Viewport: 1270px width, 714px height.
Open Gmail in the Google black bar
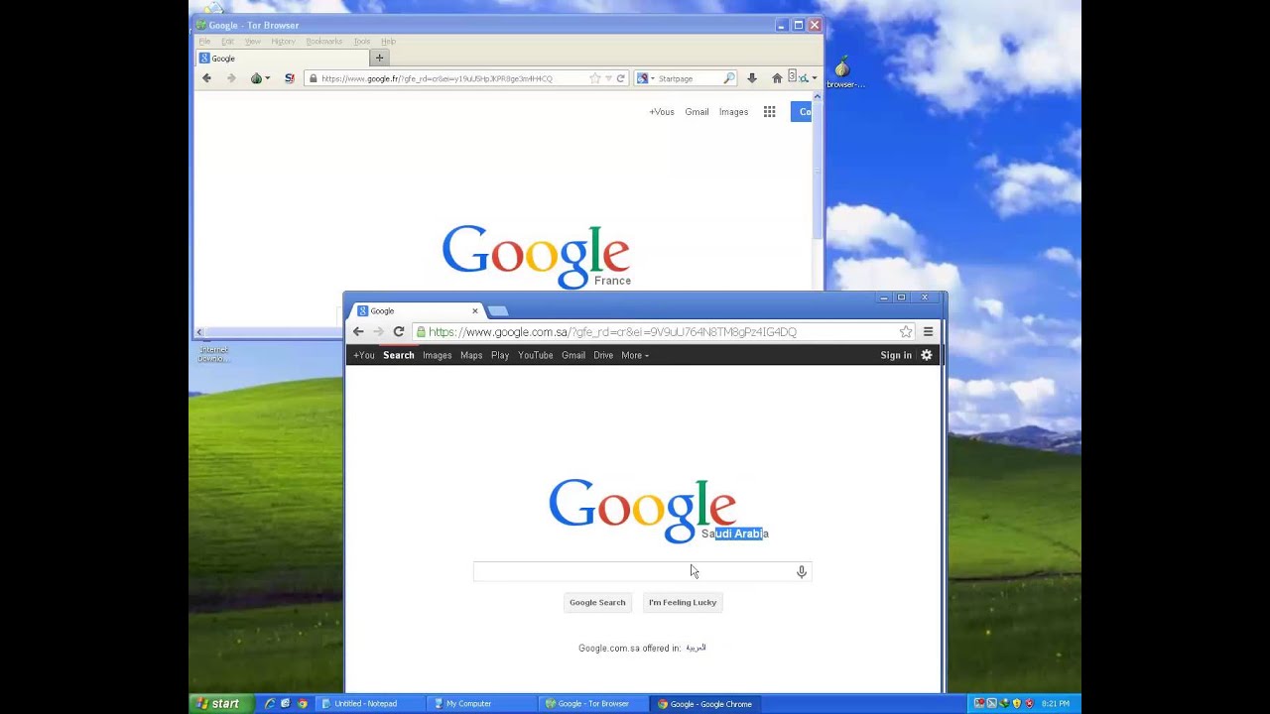pyautogui.click(x=573, y=355)
